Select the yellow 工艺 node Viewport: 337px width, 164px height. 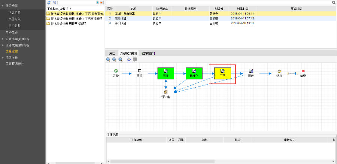tap(222, 73)
